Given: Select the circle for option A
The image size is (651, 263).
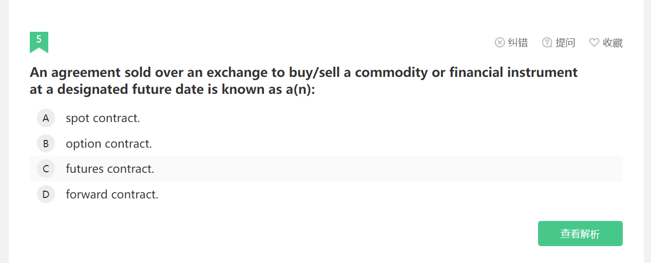Looking at the screenshot, I should tap(46, 118).
